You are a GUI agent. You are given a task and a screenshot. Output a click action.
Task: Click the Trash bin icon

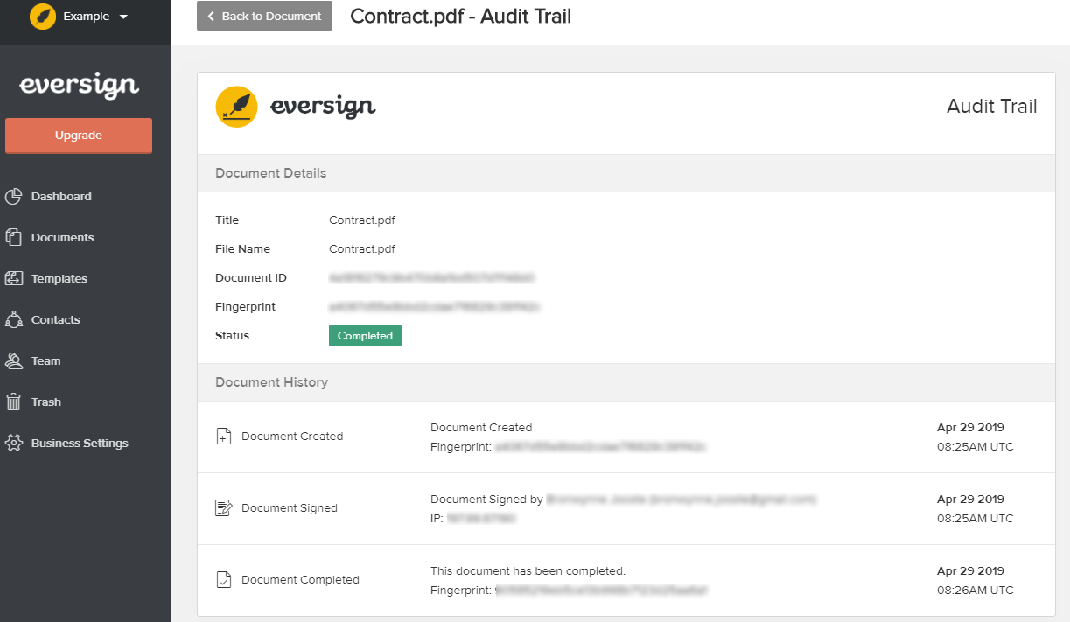click(14, 402)
